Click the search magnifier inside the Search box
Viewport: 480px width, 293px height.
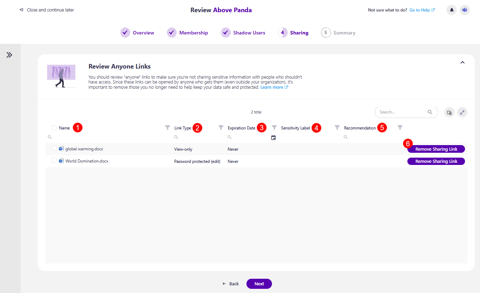coord(430,112)
